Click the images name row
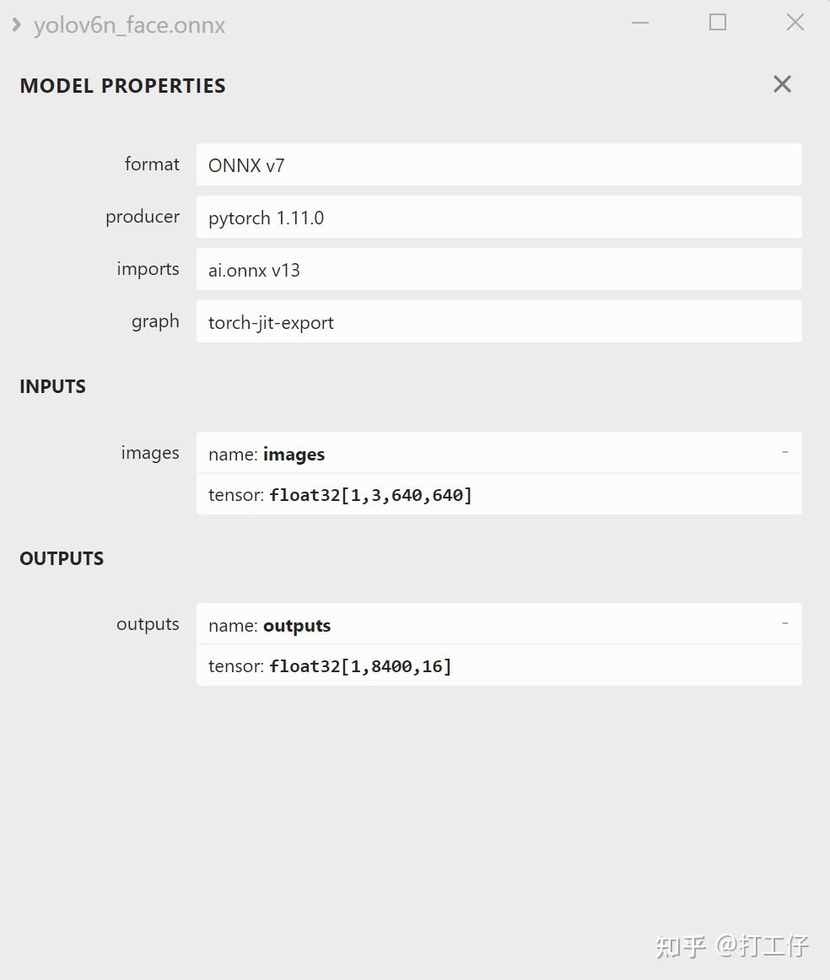This screenshot has height=980, width=830. click(x=489, y=454)
